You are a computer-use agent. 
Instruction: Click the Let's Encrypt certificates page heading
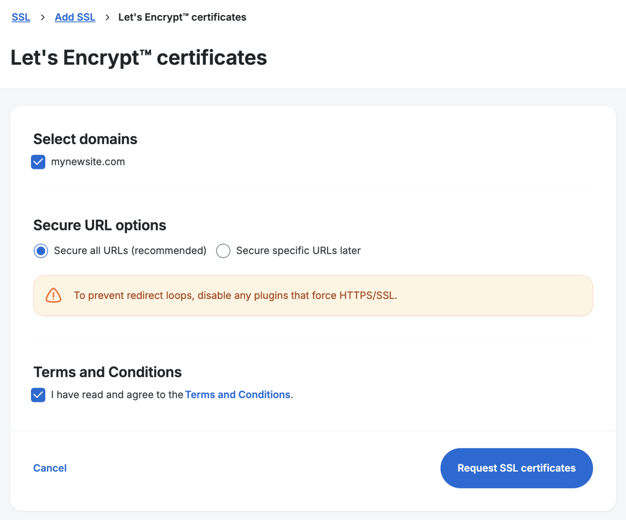[x=139, y=57]
